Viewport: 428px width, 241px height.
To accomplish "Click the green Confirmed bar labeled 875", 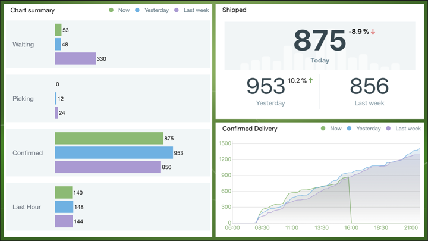I will click(109, 138).
